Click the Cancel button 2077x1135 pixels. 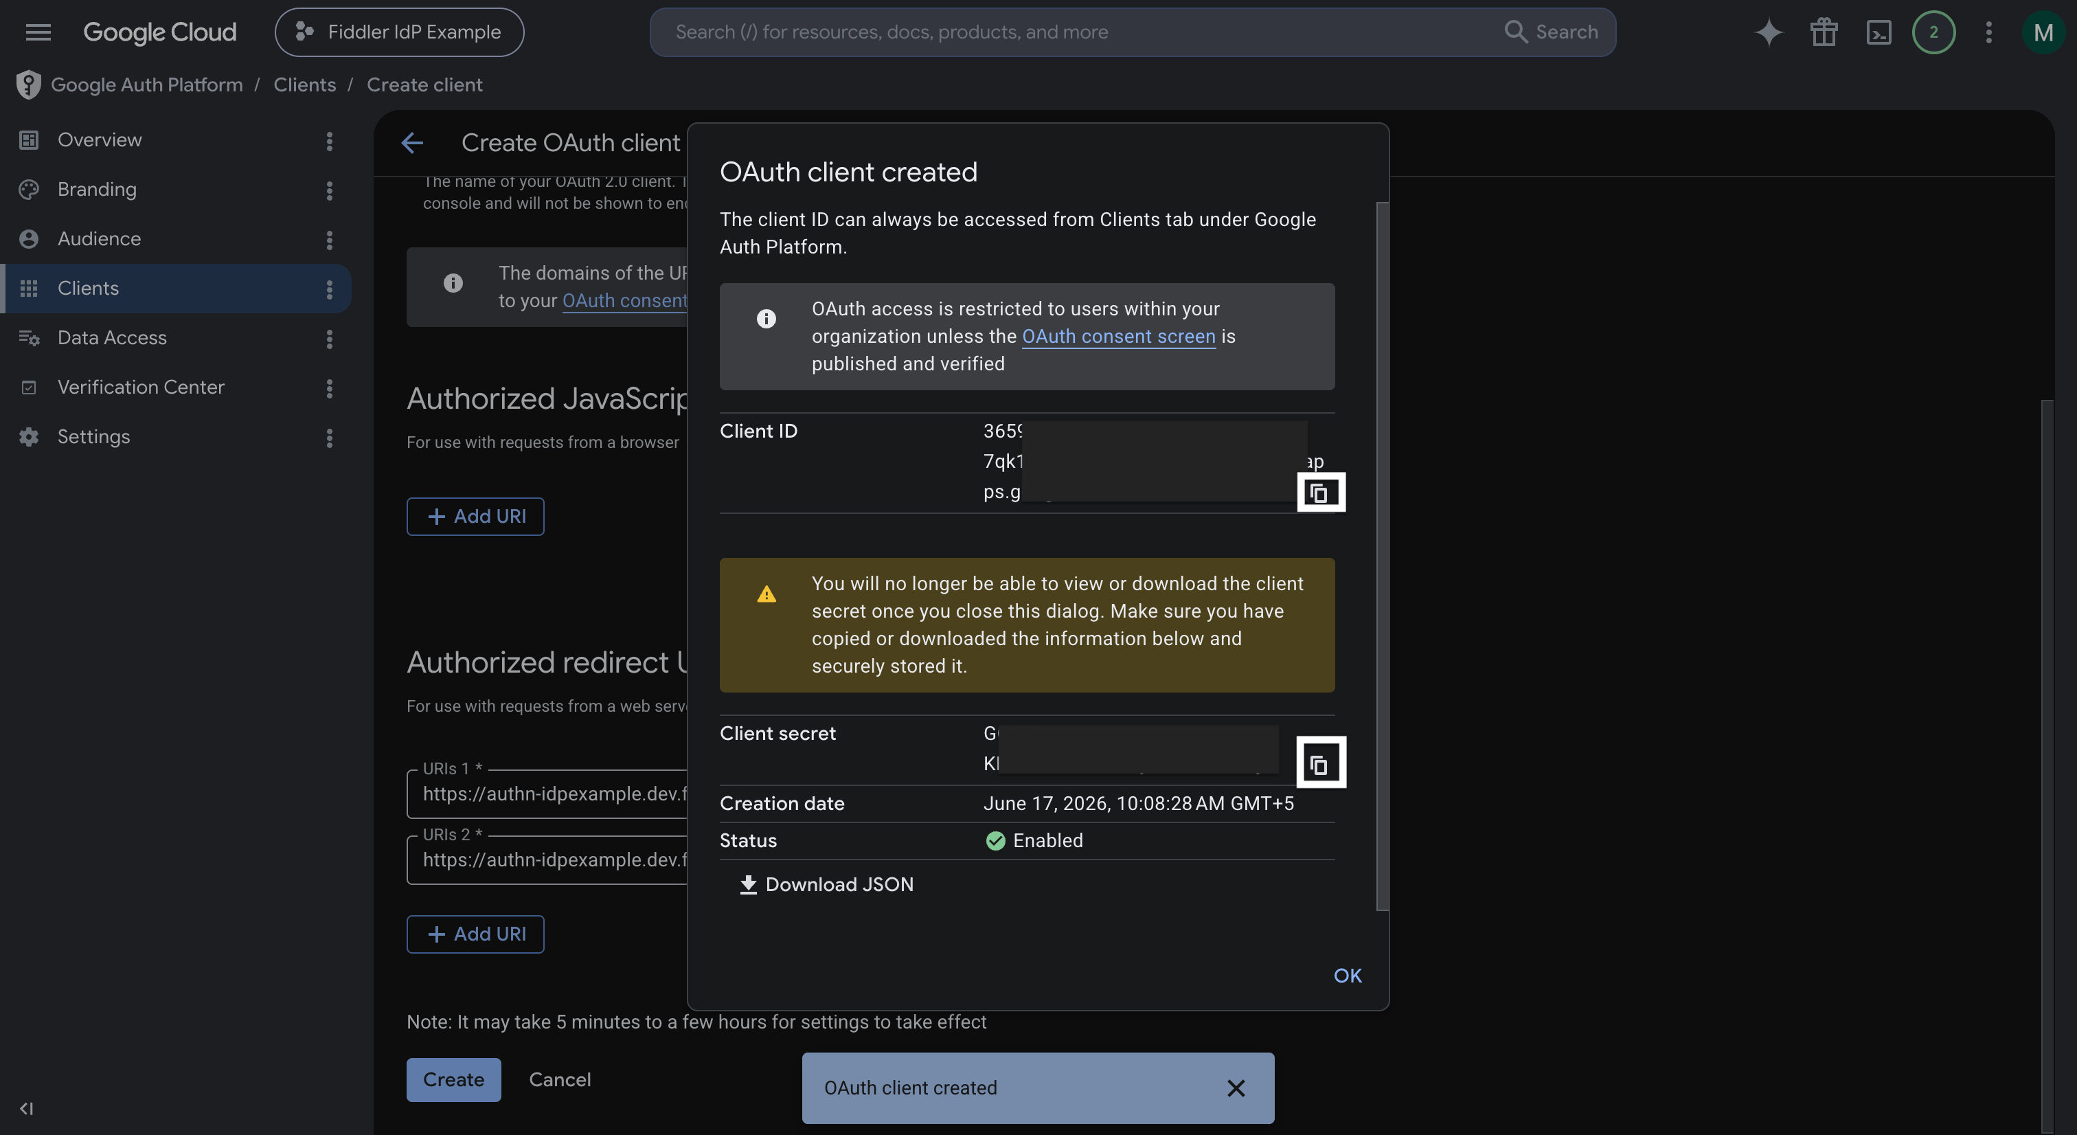click(x=560, y=1079)
